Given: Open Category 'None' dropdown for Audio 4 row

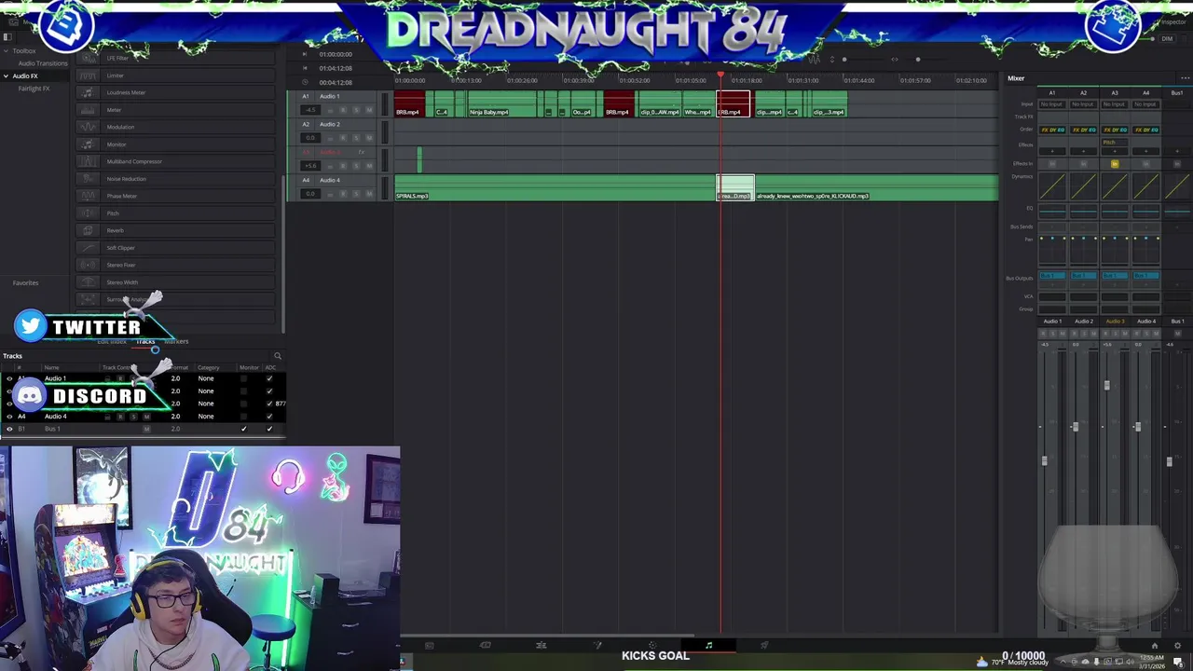Looking at the screenshot, I should pos(206,416).
